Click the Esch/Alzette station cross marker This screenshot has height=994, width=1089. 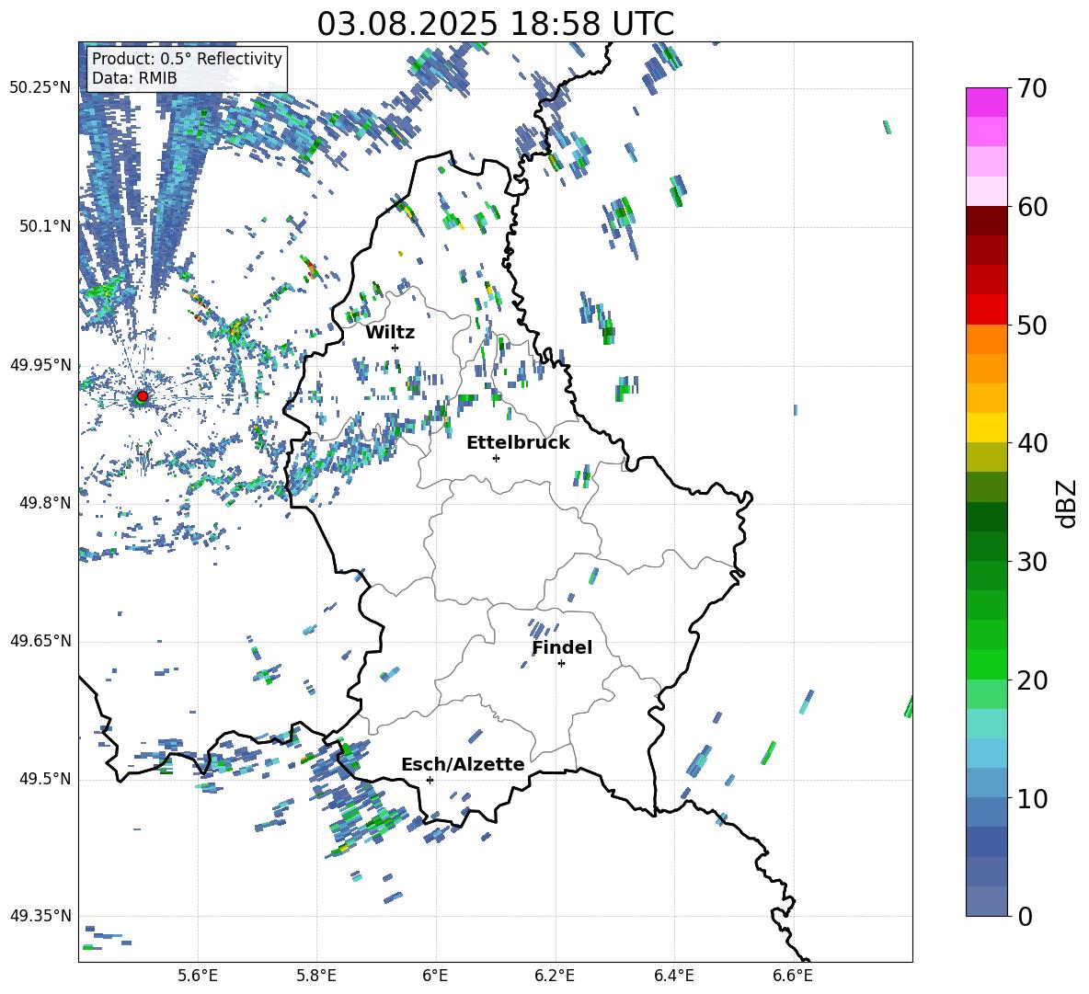(x=430, y=780)
